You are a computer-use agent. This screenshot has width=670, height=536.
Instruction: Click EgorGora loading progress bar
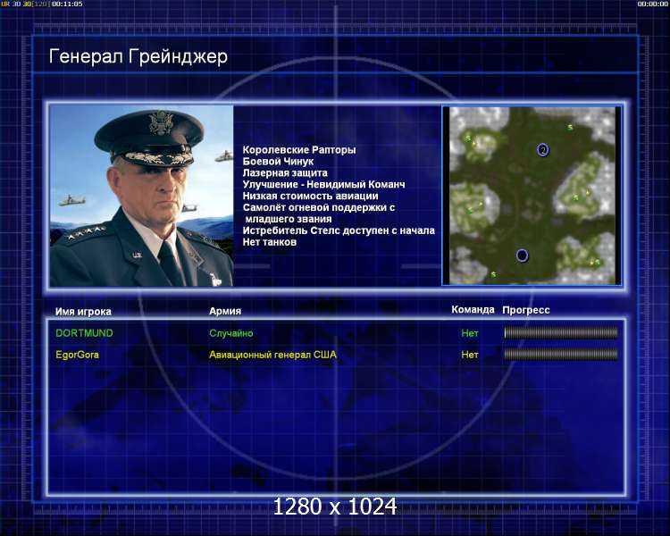tap(561, 354)
